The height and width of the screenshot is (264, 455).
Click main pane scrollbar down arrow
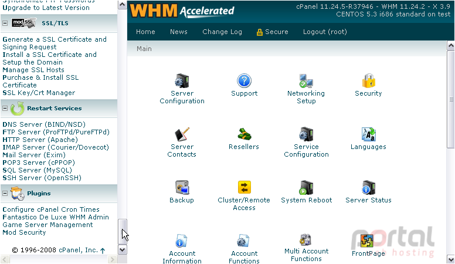(x=451, y=259)
